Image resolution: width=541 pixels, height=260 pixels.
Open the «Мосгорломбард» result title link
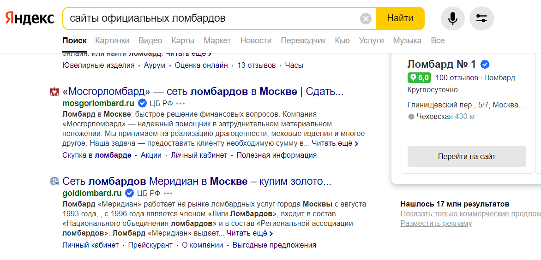pos(203,92)
